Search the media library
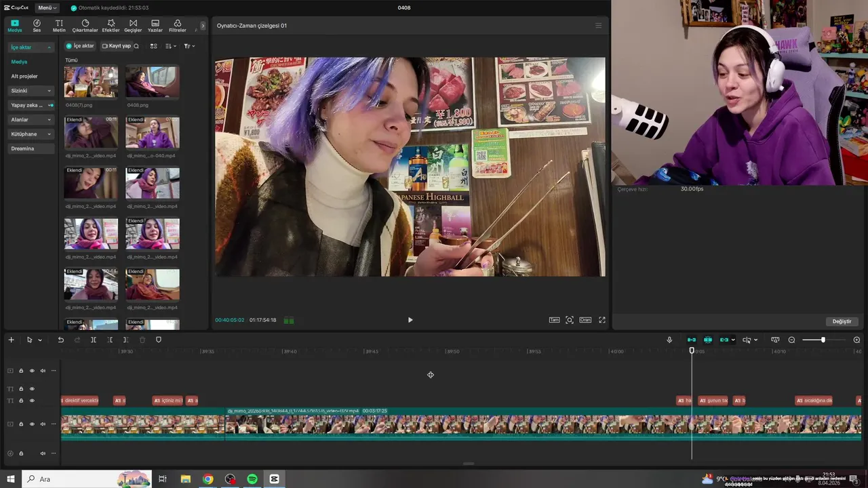 136,46
